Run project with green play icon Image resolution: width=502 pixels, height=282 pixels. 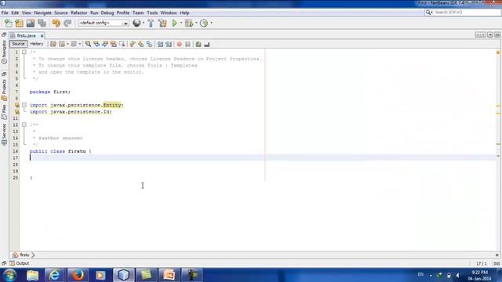[x=174, y=23]
